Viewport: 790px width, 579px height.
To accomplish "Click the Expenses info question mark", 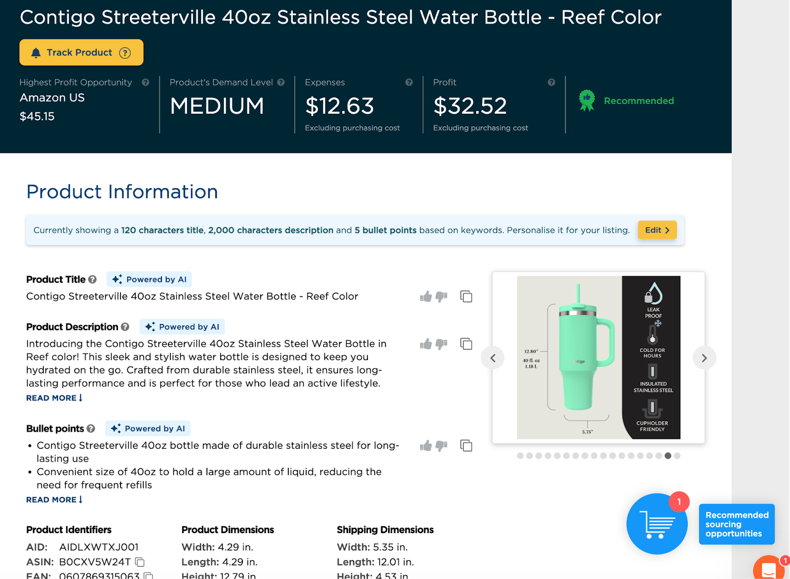I will click(x=409, y=82).
